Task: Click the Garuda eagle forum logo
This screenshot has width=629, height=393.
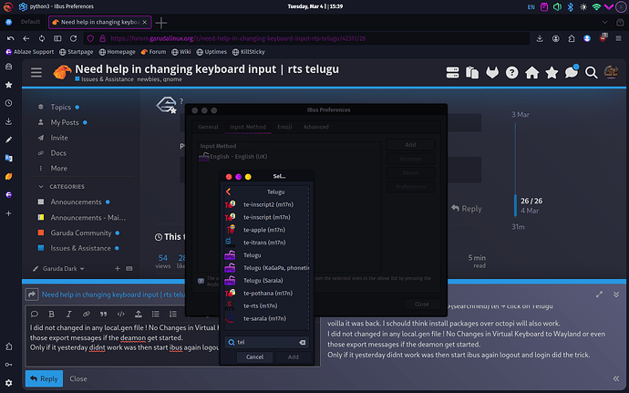Action: pyautogui.click(x=62, y=72)
